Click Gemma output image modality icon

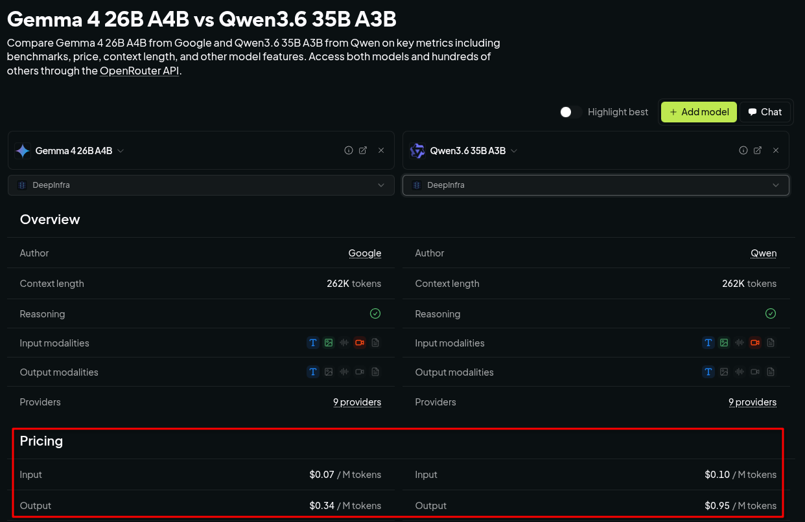pyautogui.click(x=329, y=372)
